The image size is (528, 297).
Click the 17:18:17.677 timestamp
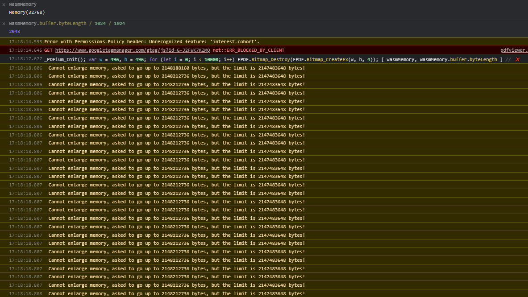[25, 60]
